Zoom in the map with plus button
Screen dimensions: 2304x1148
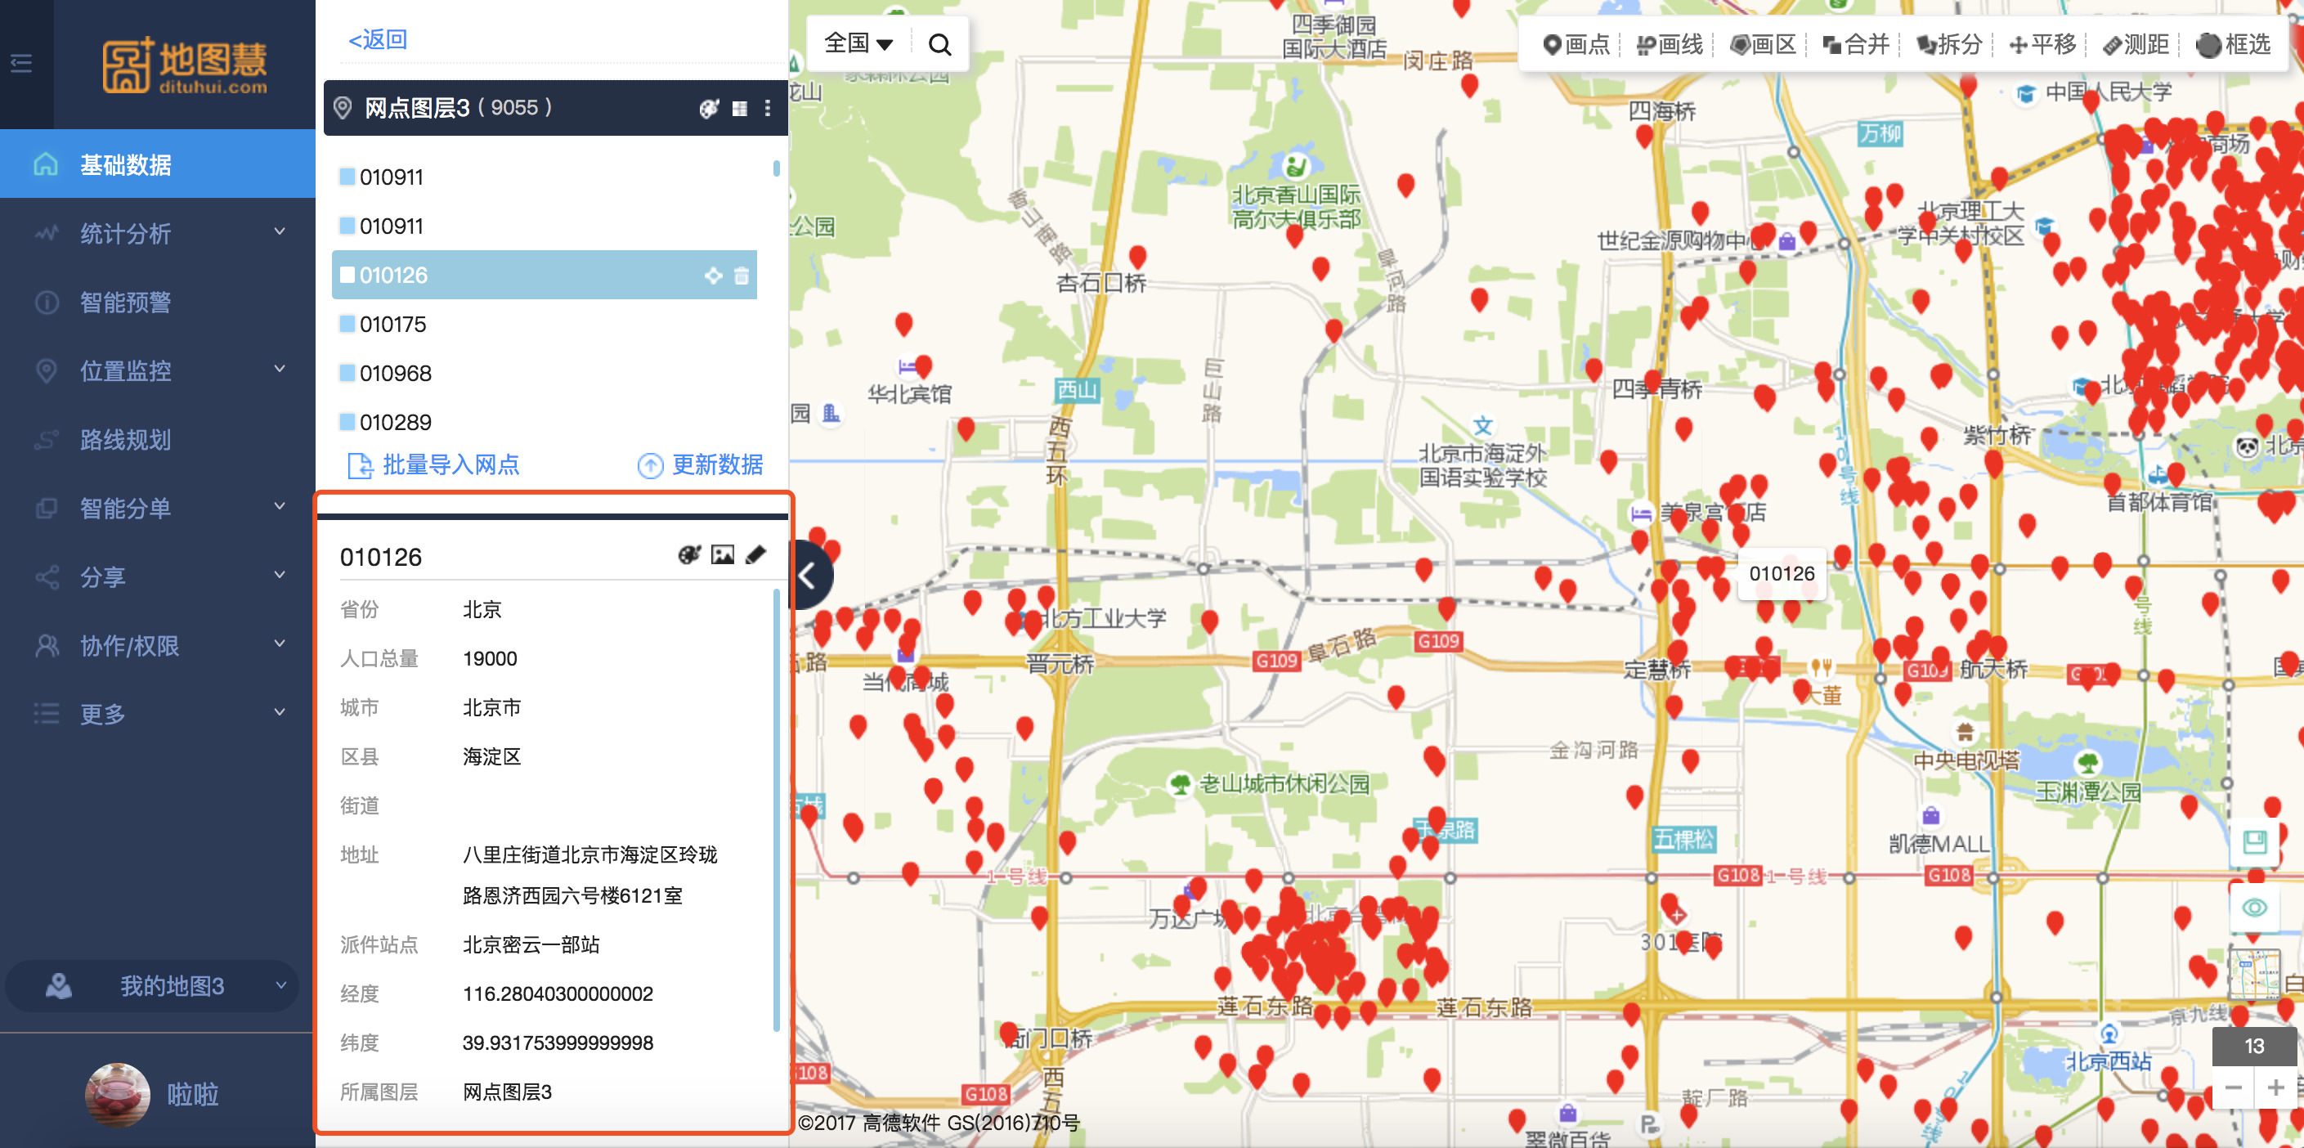[2275, 1088]
